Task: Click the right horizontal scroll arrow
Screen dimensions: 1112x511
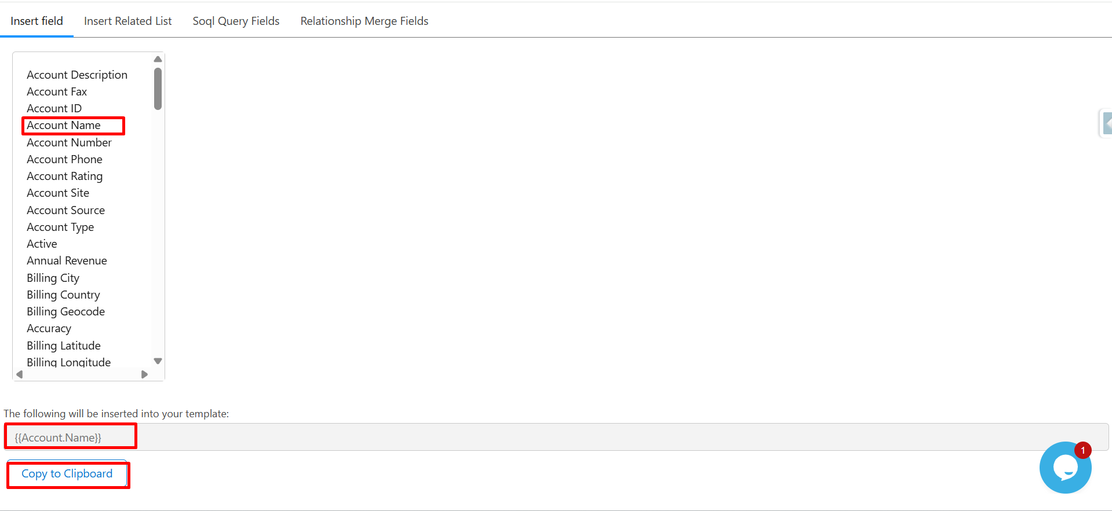Action: point(144,374)
